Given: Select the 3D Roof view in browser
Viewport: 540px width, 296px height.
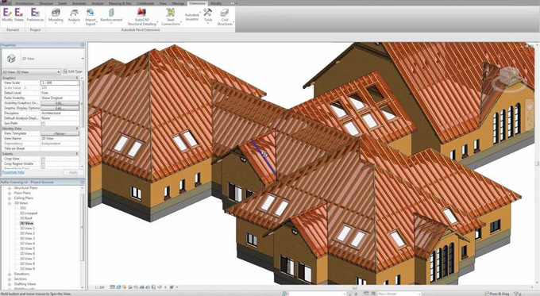Looking at the screenshot, I should point(26,218).
